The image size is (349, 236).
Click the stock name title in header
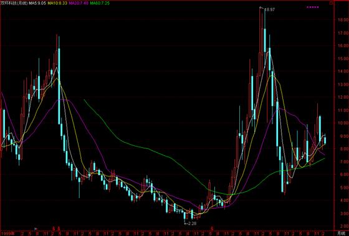point(14,3)
